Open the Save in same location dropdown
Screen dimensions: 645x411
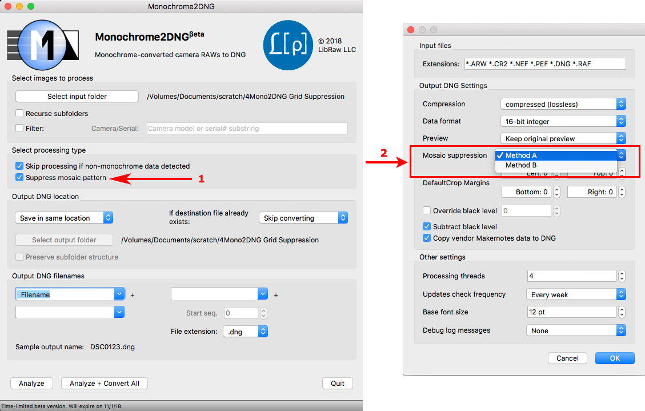tap(63, 218)
